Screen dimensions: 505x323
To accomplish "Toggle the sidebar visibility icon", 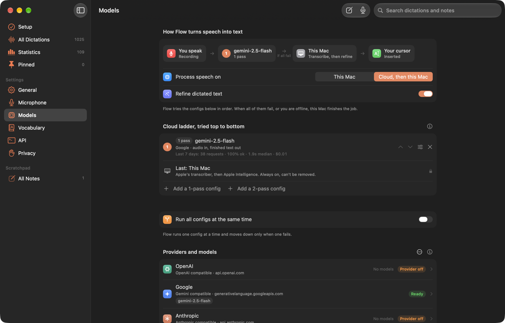I will click(80, 10).
